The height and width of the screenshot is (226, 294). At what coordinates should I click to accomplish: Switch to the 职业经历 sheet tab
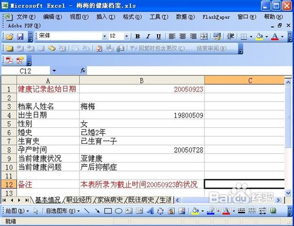point(79,200)
